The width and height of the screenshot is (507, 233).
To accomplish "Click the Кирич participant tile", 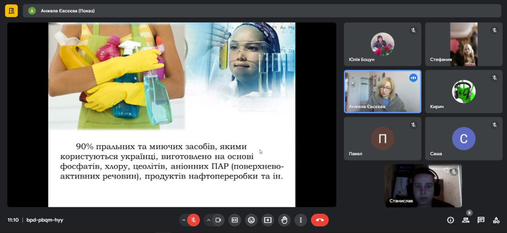I will [463, 92].
